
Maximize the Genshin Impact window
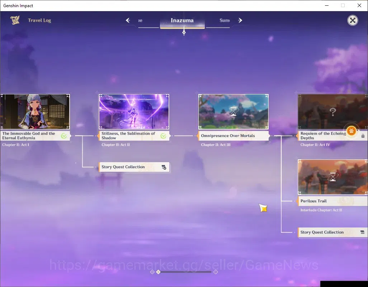343,5
